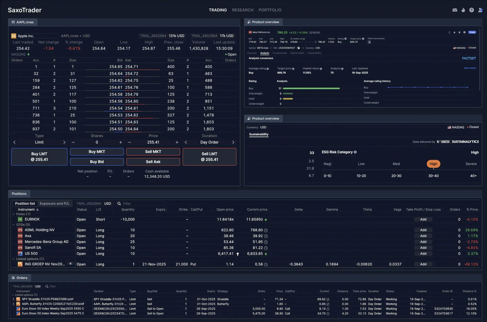Screen dimensions: 487x322
Task: Open the mail inbox icon
Action: tap(455, 10)
